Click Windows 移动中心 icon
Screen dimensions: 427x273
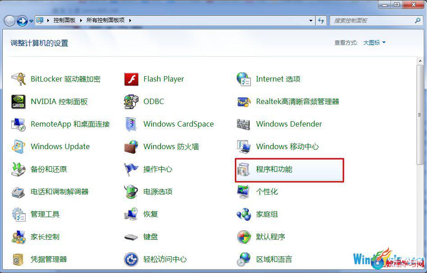pyautogui.click(x=244, y=147)
